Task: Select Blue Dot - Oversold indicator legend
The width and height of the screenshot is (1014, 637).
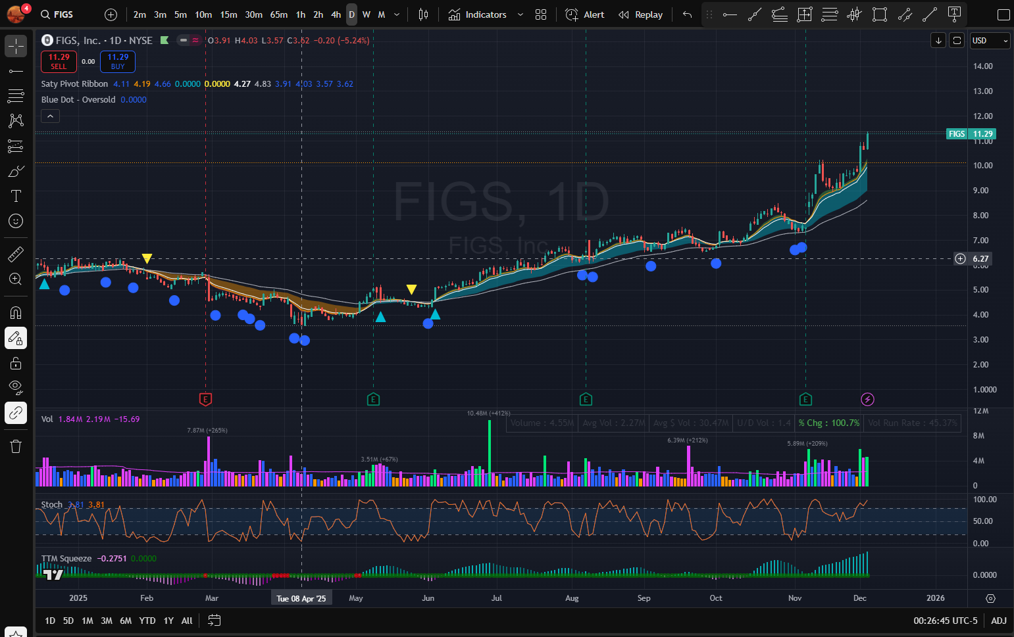Action: coord(78,100)
